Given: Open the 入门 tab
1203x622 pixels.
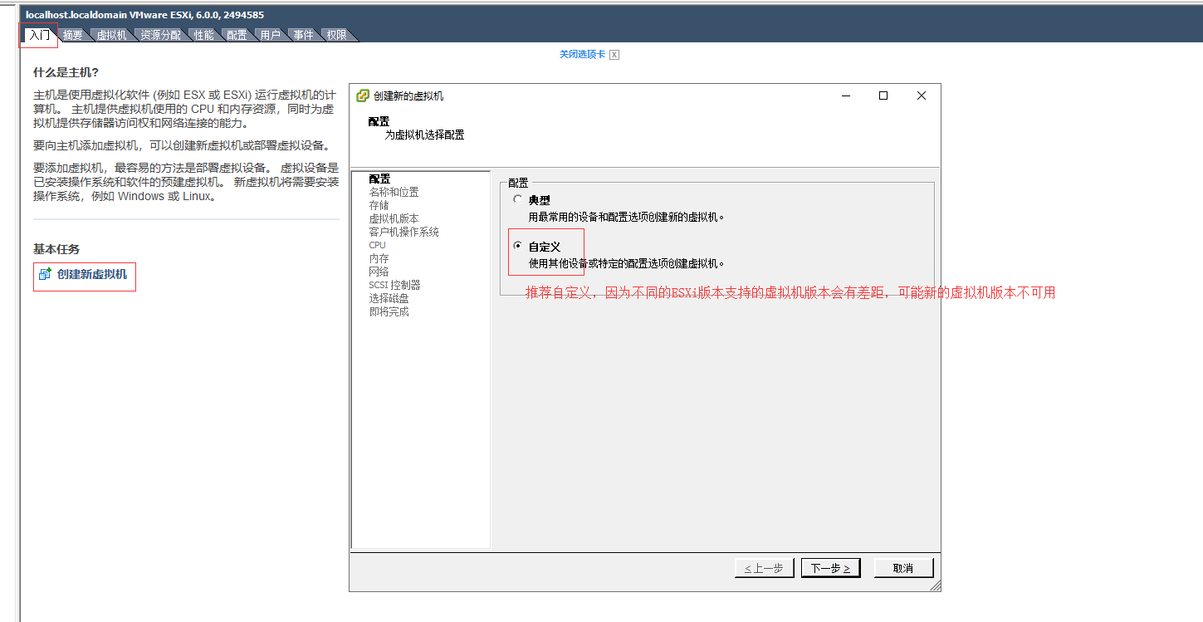Looking at the screenshot, I should [x=39, y=35].
